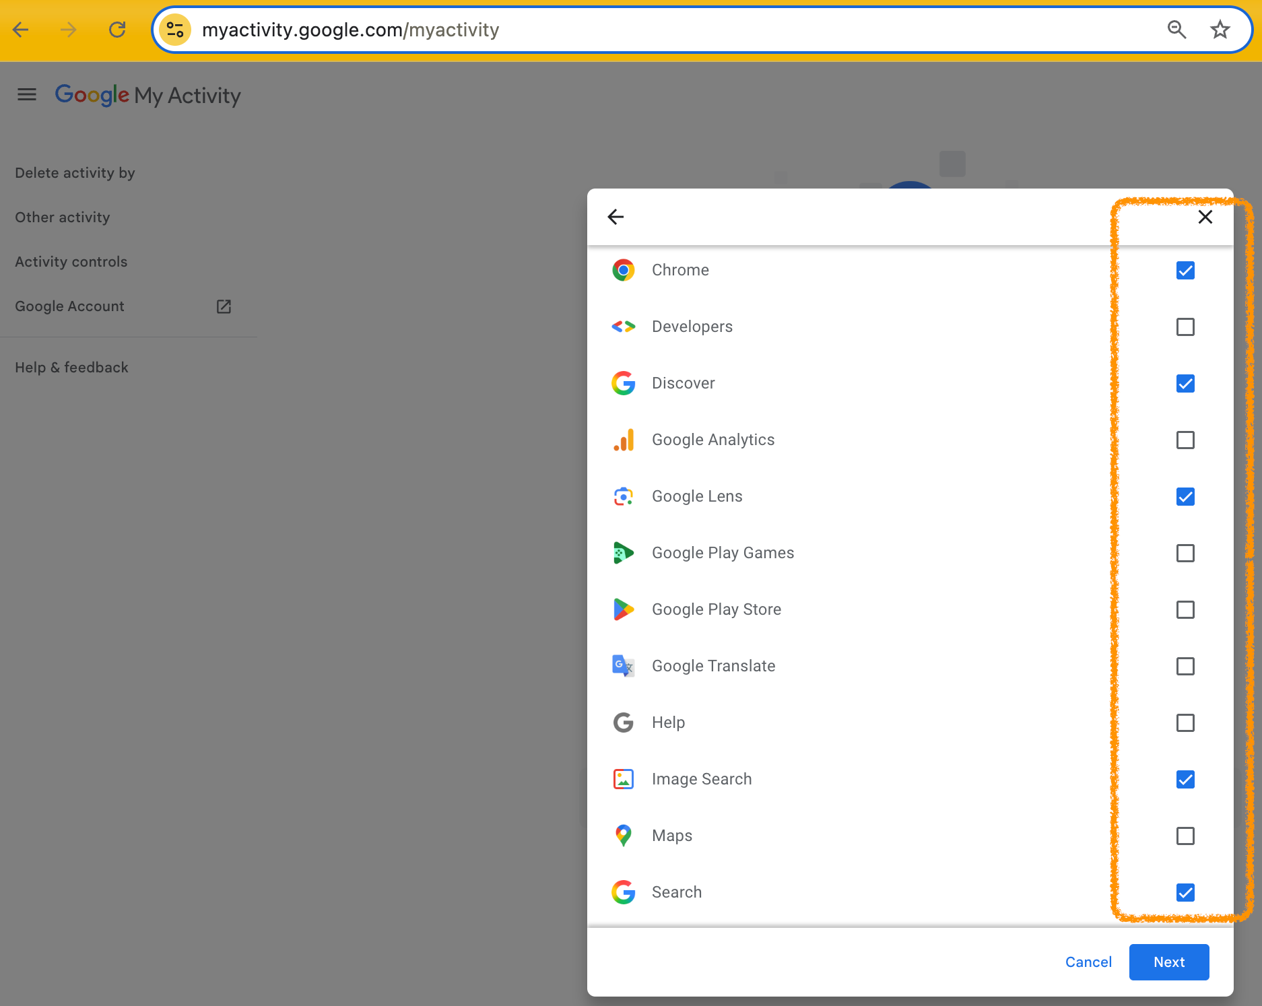Select the Chrome label text
1262x1006 pixels.
click(680, 270)
